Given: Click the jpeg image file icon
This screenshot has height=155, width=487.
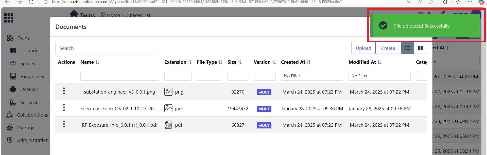Looking at the screenshot, I should click(168, 108).
